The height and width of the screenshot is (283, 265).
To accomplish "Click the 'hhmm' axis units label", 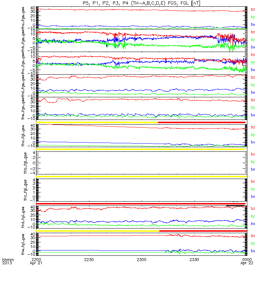I will pyautogui.click(x=8, y=260).
